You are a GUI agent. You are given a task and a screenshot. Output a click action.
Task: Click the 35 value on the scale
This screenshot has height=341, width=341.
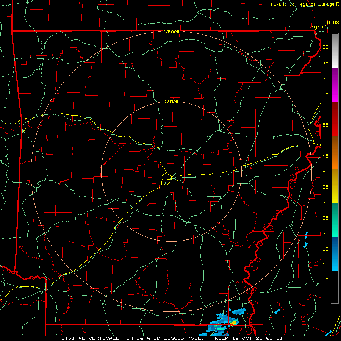point(325,187)
